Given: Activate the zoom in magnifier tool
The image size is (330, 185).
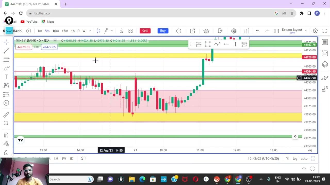Looking at the screenshot, I should click(x=6, y=123).
